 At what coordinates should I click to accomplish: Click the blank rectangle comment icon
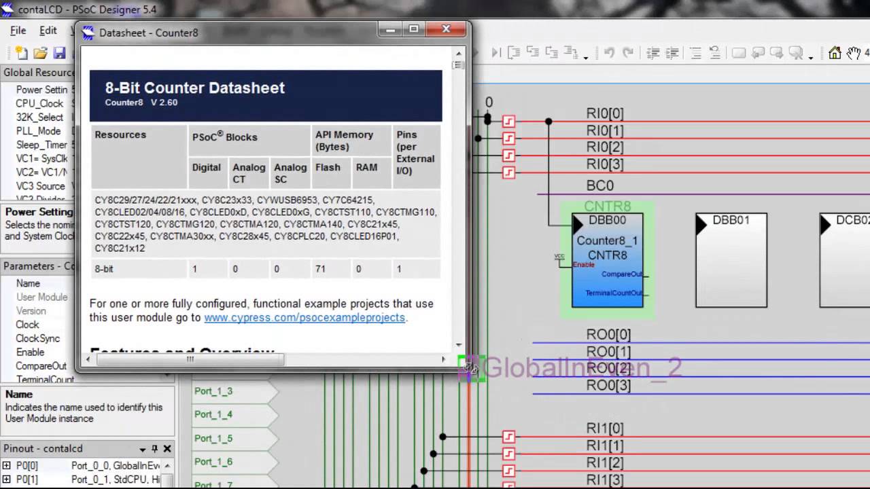click(x=739, y=52)
